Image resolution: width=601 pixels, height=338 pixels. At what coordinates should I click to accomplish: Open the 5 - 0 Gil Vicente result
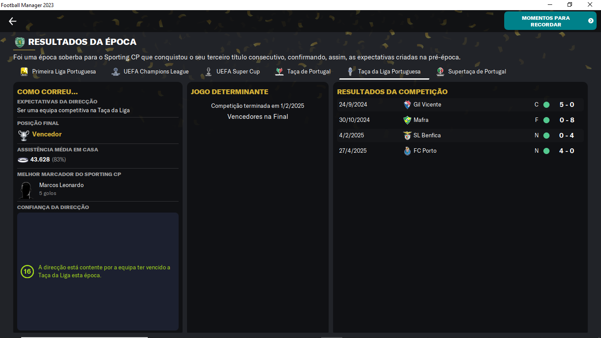click(567, 105)
